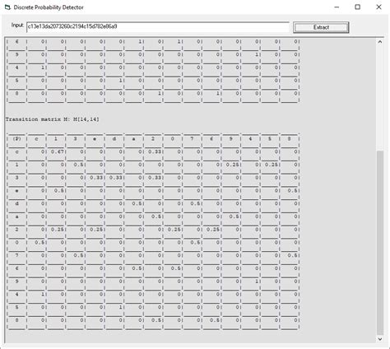Click 0.33 under column e in row 3
The width and height of the screenshot is (390, 349).
pos(96,178)
